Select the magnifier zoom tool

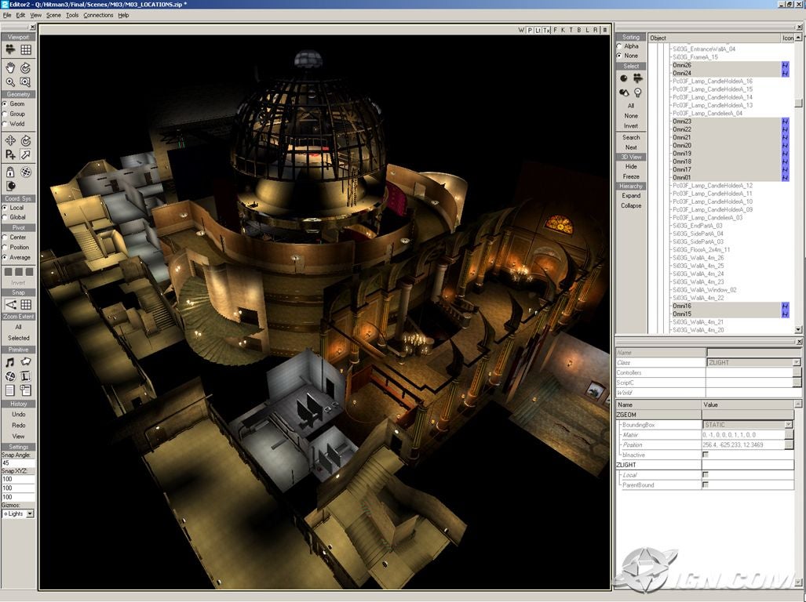coord(10,82)
